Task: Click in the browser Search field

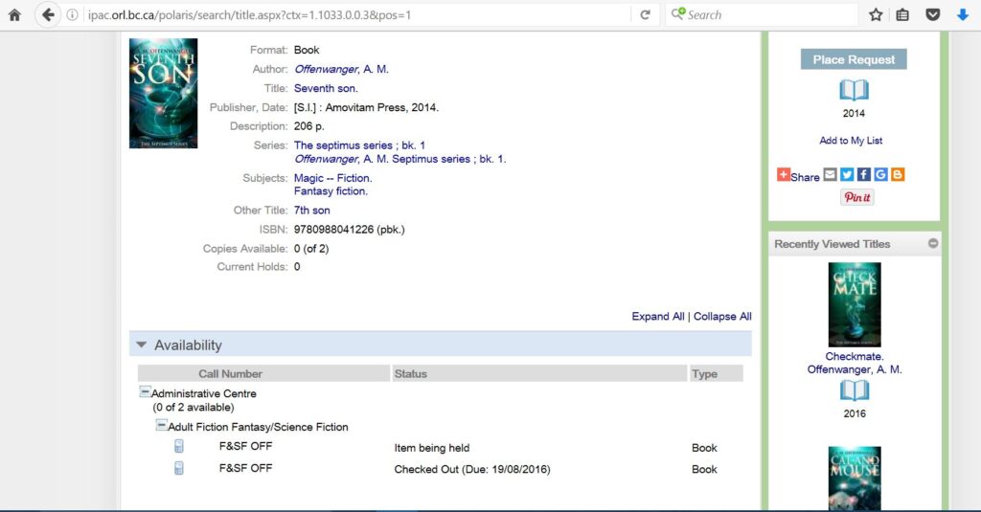Action: point(766,14)
